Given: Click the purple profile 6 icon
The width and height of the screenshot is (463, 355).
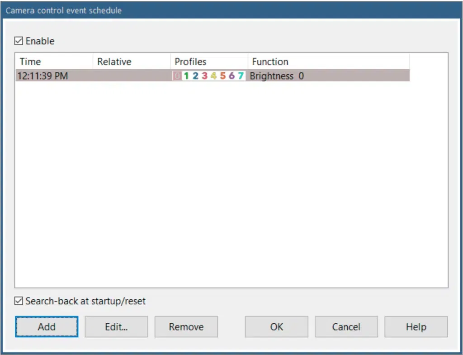Looking at the screenshot, I should (x=231, y=76).
